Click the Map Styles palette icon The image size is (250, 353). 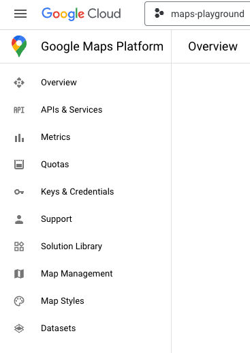[19, 301]
